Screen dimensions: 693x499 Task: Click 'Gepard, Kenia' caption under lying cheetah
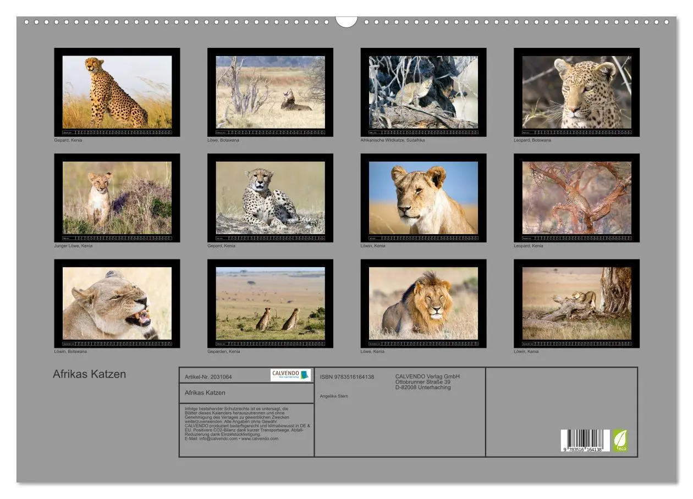[x=221, y=246]
